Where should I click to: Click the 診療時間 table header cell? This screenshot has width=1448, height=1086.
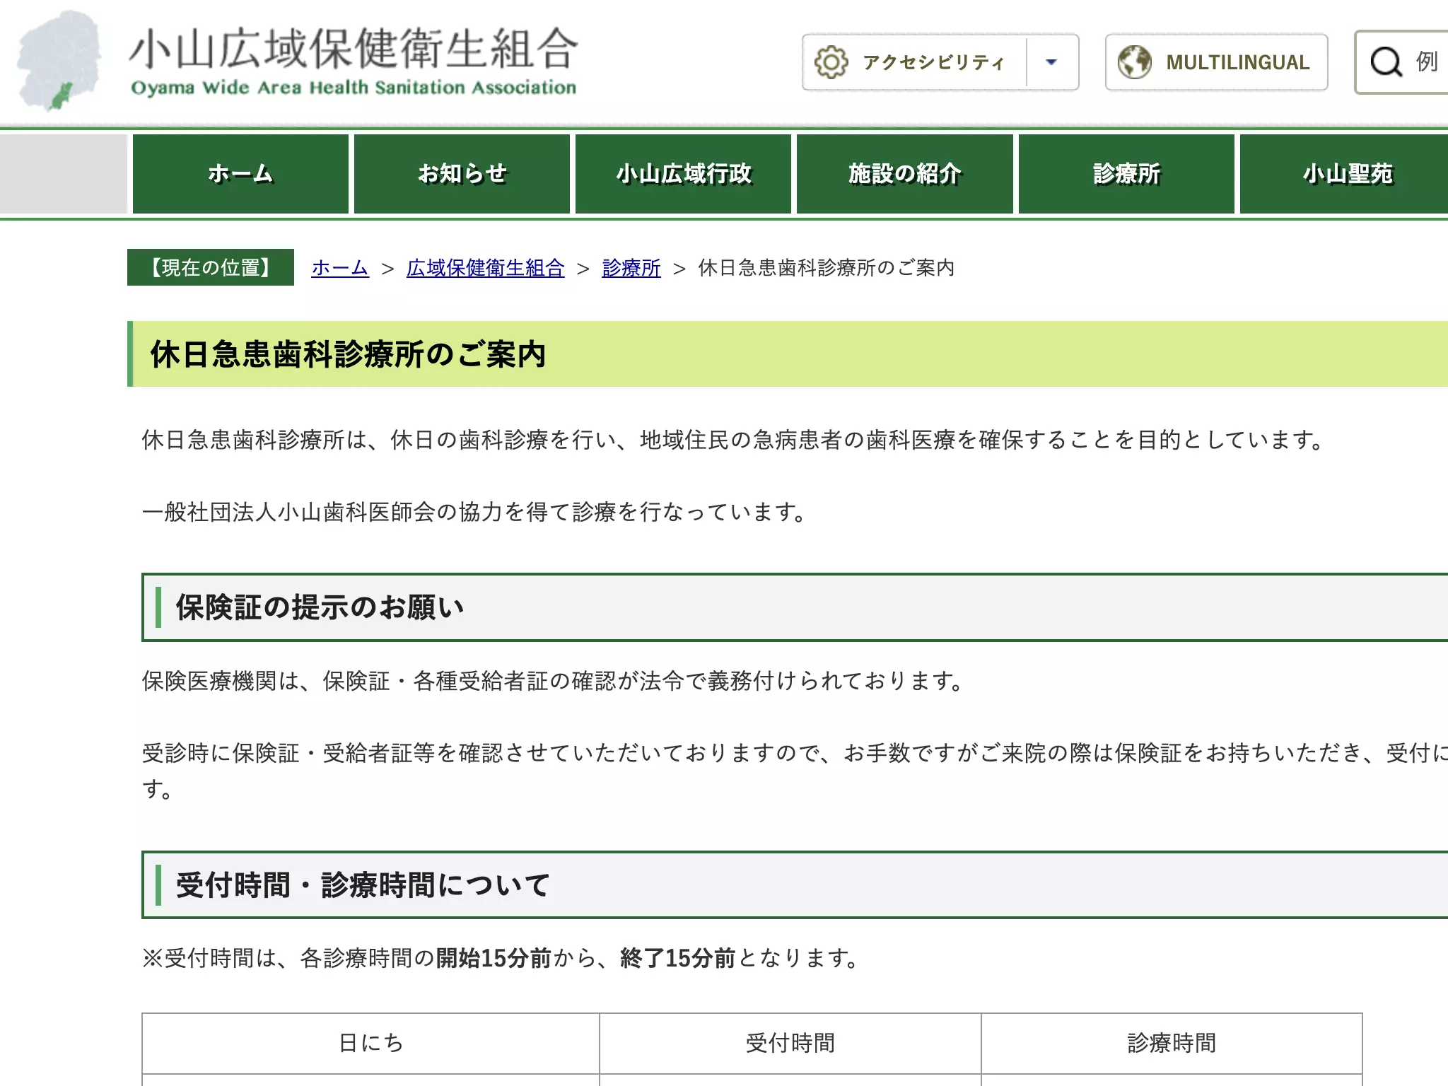pos(1172,1044)
